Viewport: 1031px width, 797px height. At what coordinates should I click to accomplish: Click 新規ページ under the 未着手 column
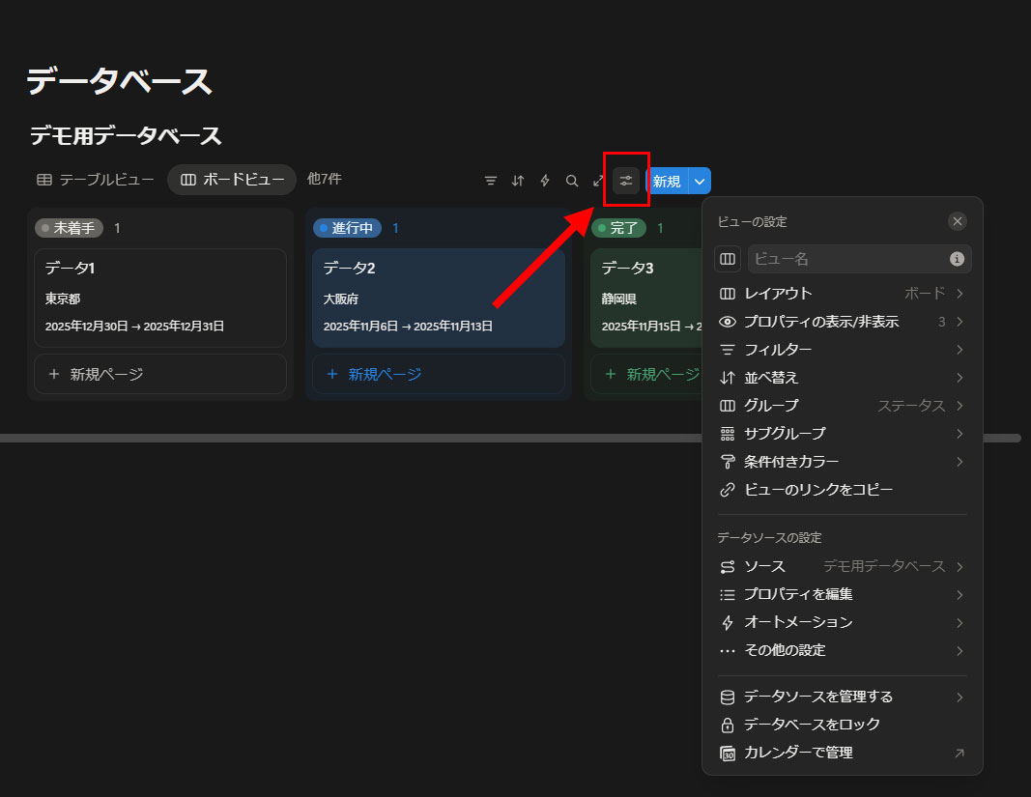pos(160,374)
